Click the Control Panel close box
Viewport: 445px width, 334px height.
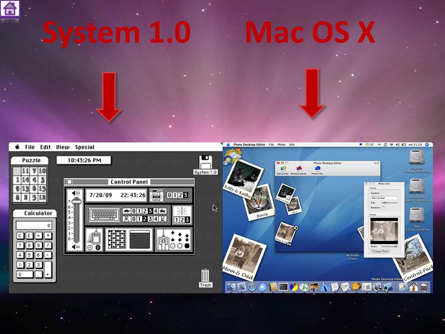(x=69, y=182)
